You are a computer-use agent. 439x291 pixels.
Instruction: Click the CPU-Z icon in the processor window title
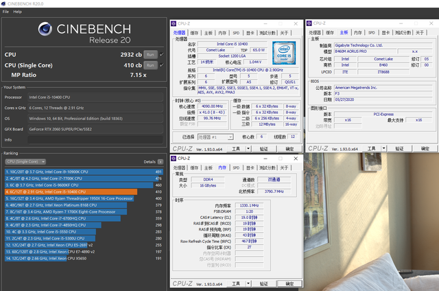pos(174,23)
